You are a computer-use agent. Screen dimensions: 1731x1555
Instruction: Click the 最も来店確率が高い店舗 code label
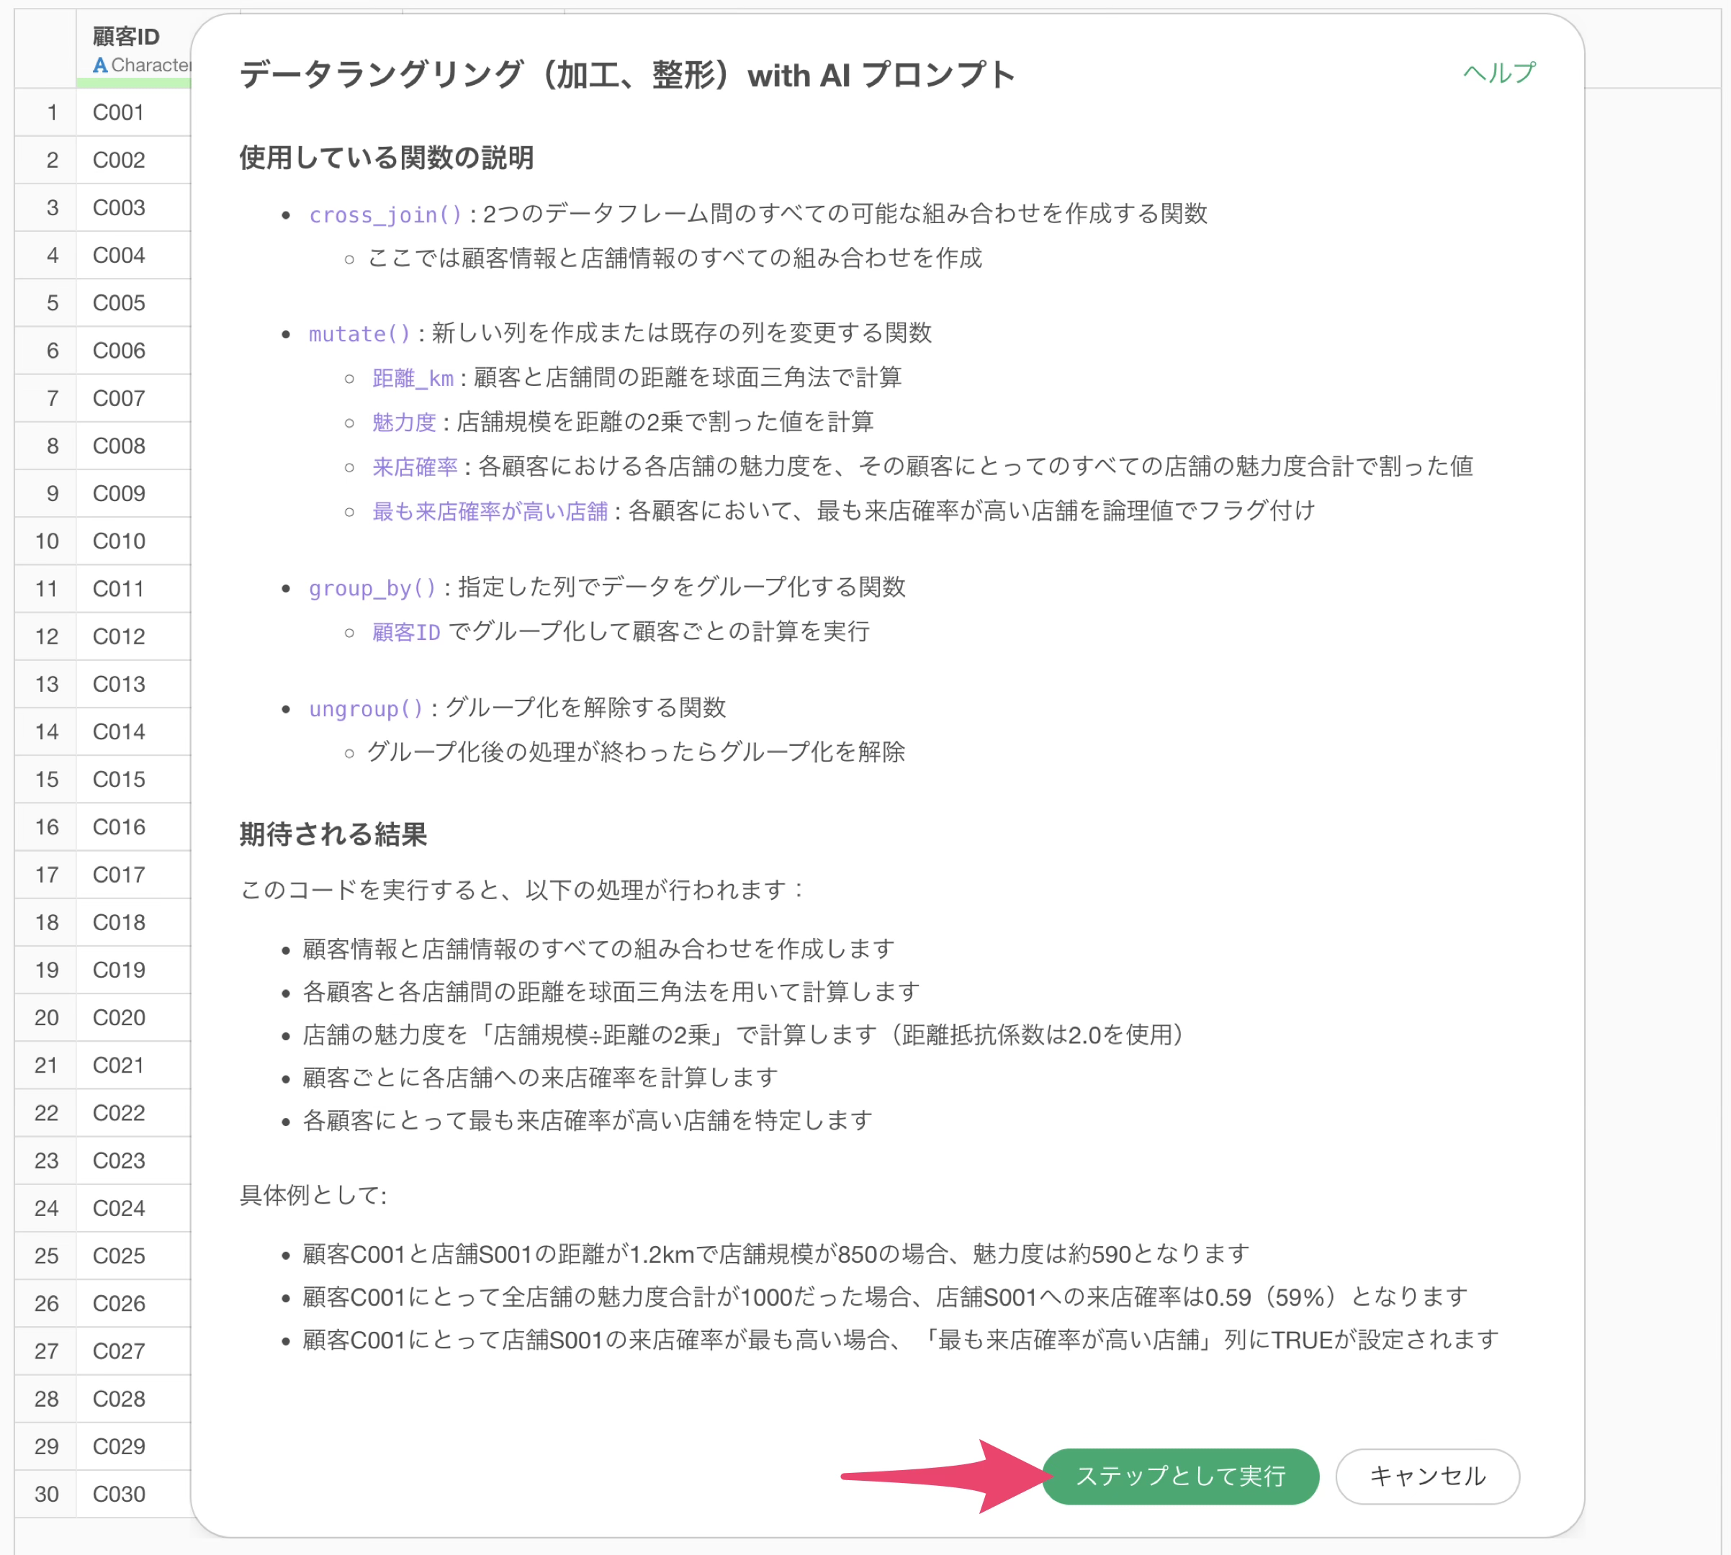coord(490,512)
